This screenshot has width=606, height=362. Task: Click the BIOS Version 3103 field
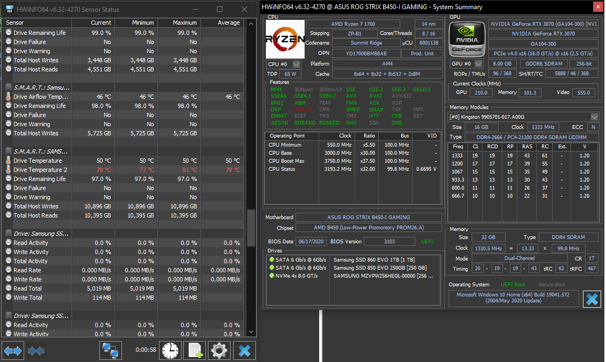point(389,242)
